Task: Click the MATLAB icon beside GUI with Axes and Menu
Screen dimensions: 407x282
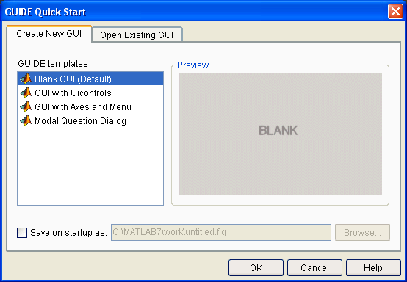Action: pos(26,107)
